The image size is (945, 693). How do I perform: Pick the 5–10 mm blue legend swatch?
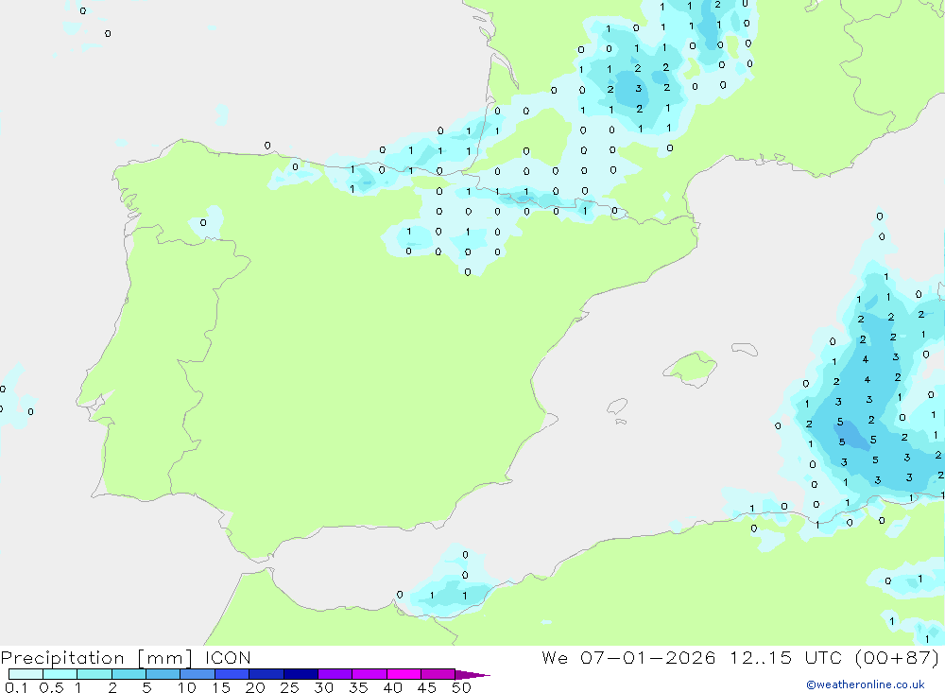[163, 674]
